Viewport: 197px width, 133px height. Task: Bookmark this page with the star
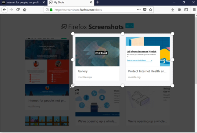point(151,10)
